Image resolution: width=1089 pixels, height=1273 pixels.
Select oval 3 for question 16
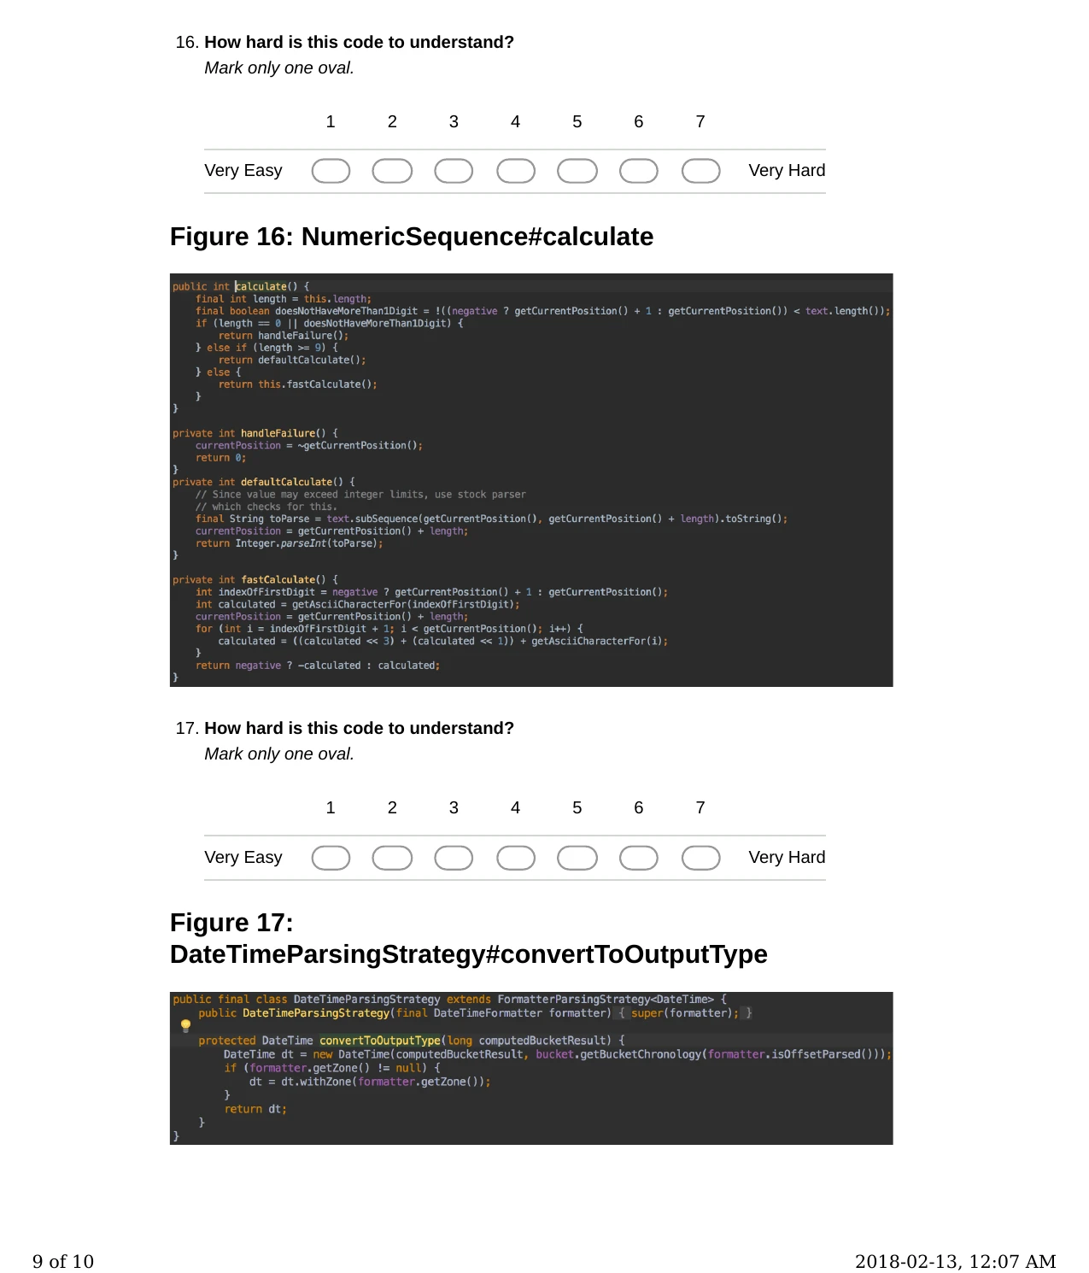(x=454, y=171)
